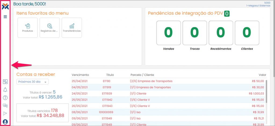Sort by Vencimento column header
This screenshot has width=275, height=126.
click(80, 75)
